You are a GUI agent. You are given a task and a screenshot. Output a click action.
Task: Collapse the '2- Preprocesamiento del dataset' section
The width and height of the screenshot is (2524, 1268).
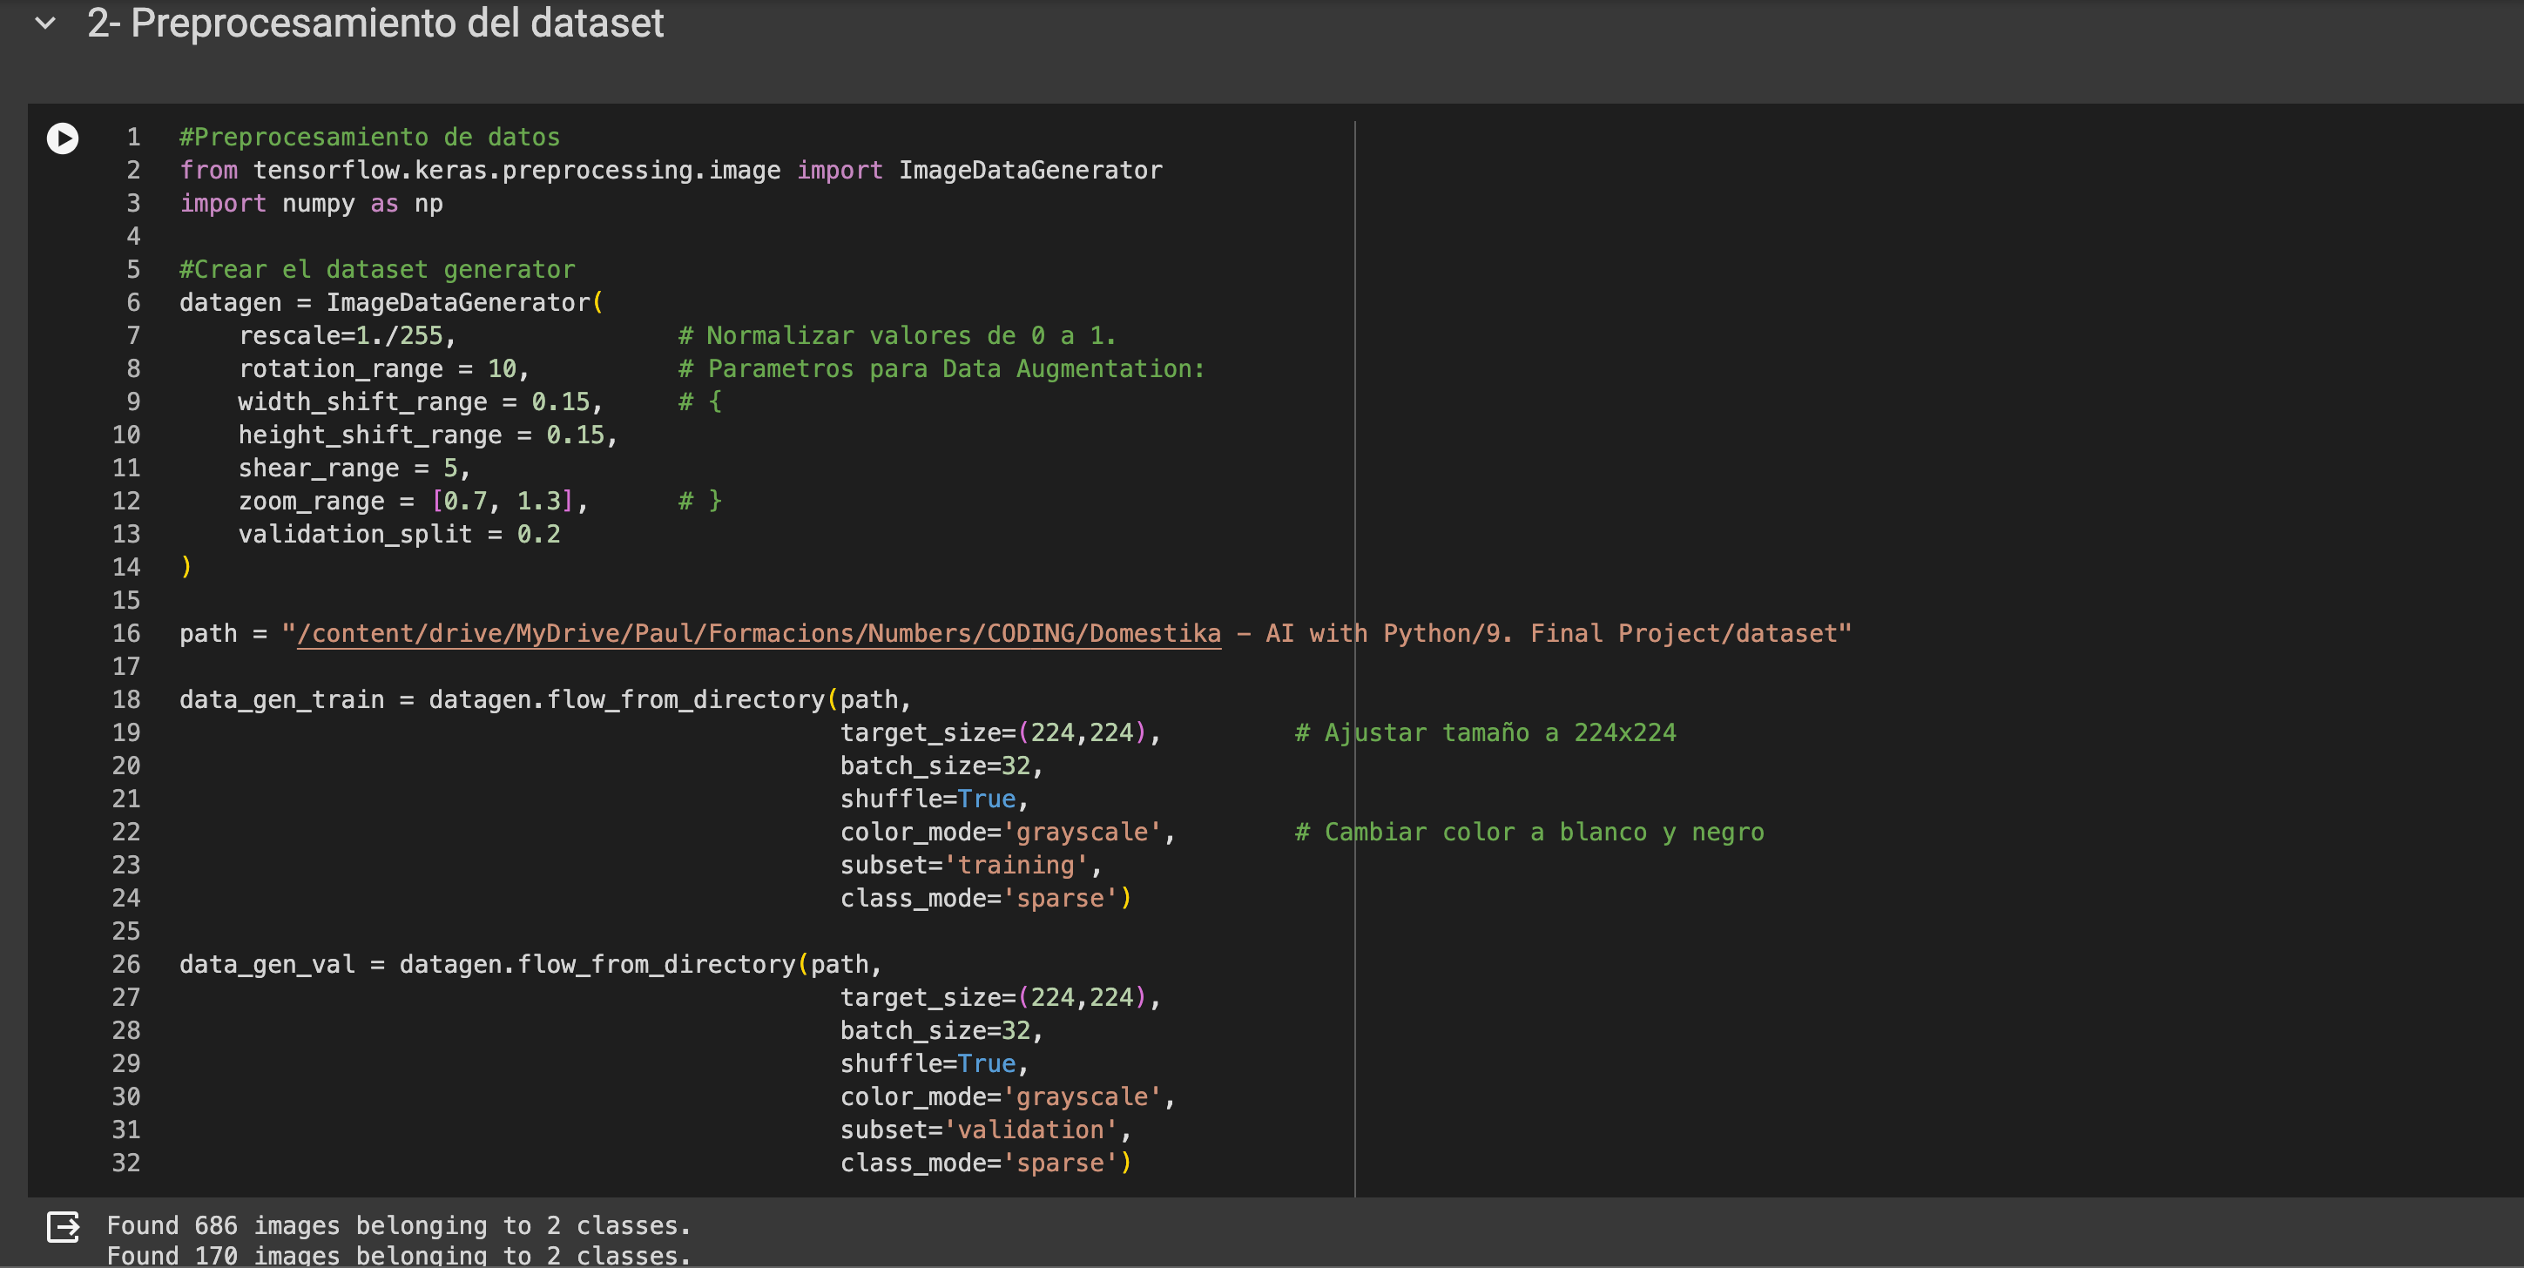point(45,23)
